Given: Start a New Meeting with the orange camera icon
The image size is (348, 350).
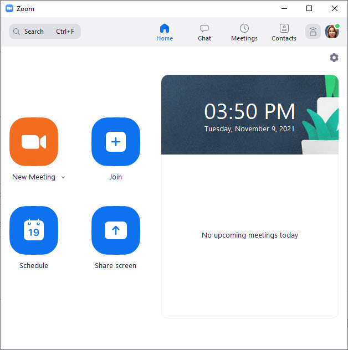Looking at the screenshot, I should click(34, 142).
